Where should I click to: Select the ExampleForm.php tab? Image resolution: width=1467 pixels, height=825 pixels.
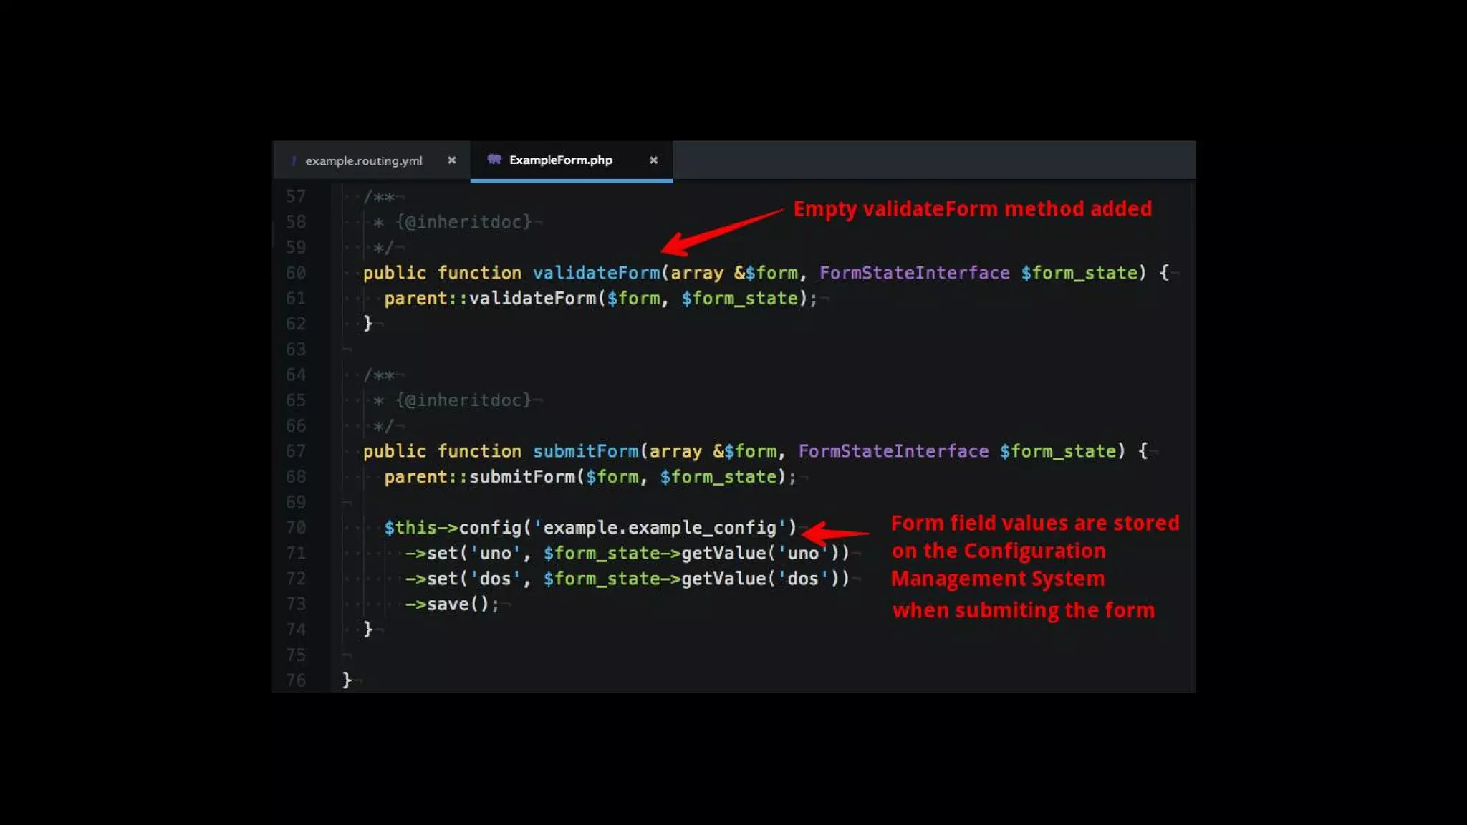coord(561,160)
